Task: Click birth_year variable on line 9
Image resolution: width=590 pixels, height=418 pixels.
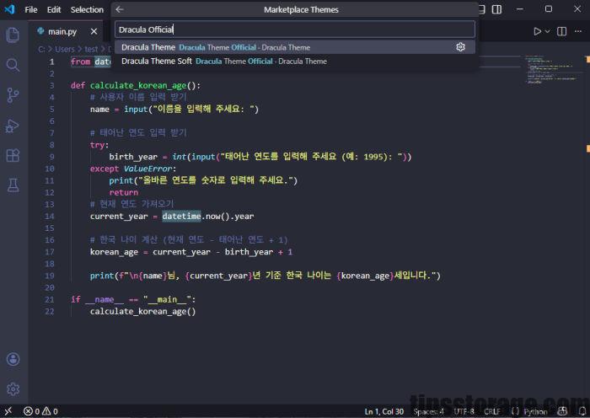Action: coord(133,157)
